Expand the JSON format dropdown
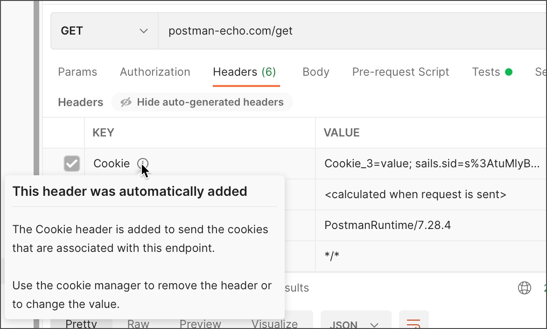Viewport: 547px width, 329px height. (356, 324)
